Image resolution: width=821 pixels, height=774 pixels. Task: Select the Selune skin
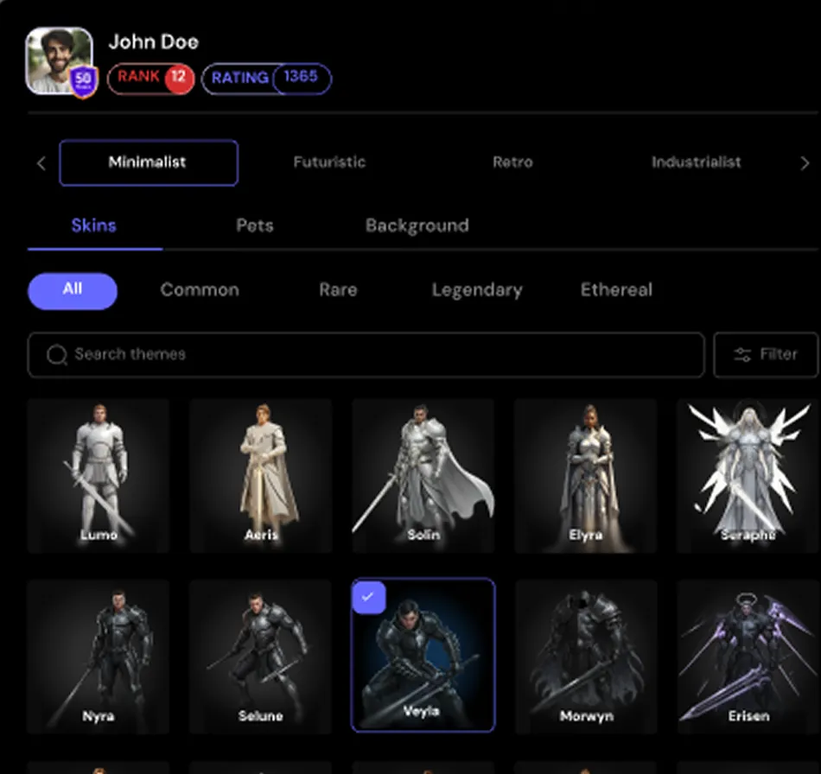[x=261, y=657]
